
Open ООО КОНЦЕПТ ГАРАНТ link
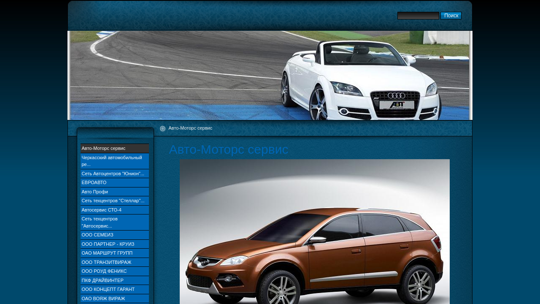[x=115, y=289]
